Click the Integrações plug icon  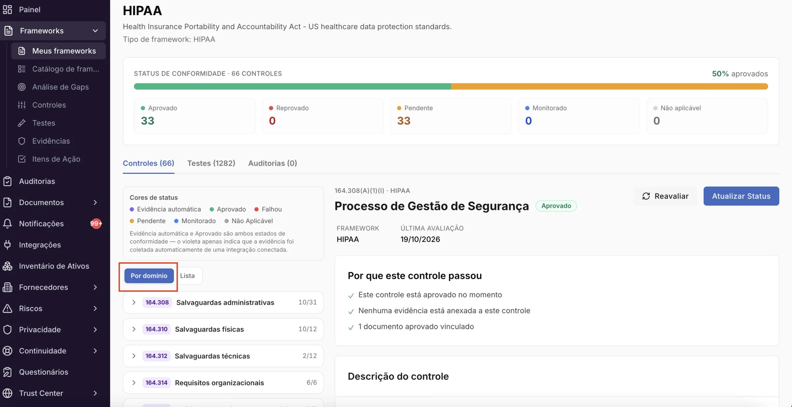(8, 245)
